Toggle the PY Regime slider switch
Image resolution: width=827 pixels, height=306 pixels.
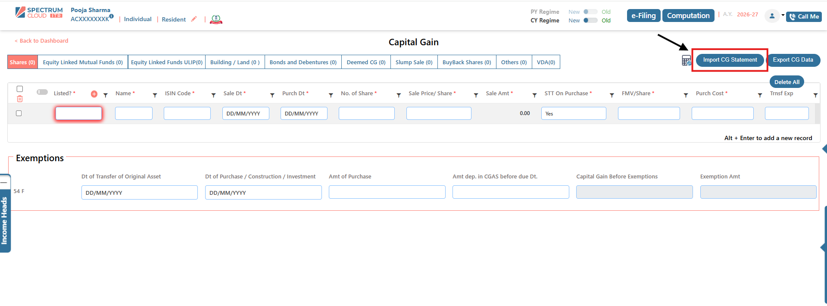590,12
